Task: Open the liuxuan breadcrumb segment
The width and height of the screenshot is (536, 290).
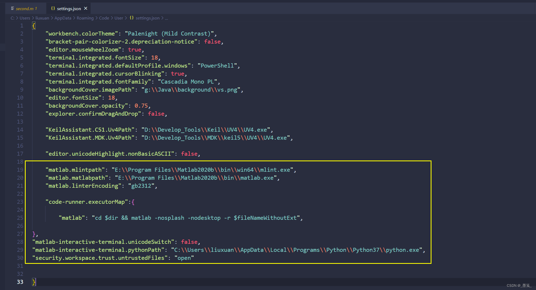Action: (42, 18)
